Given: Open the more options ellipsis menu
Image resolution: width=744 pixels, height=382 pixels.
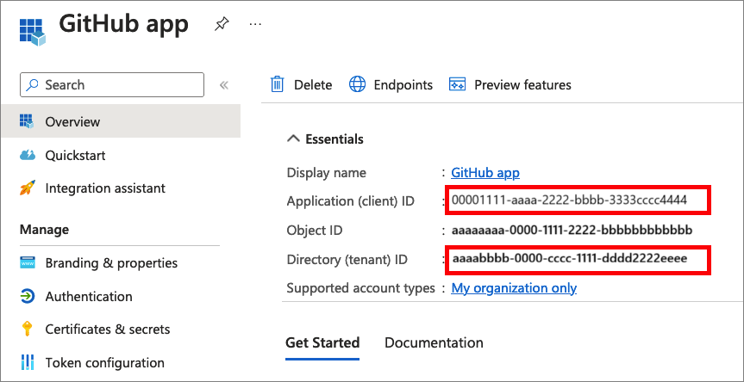Looking at the screenshot, I should coord(255,25).
